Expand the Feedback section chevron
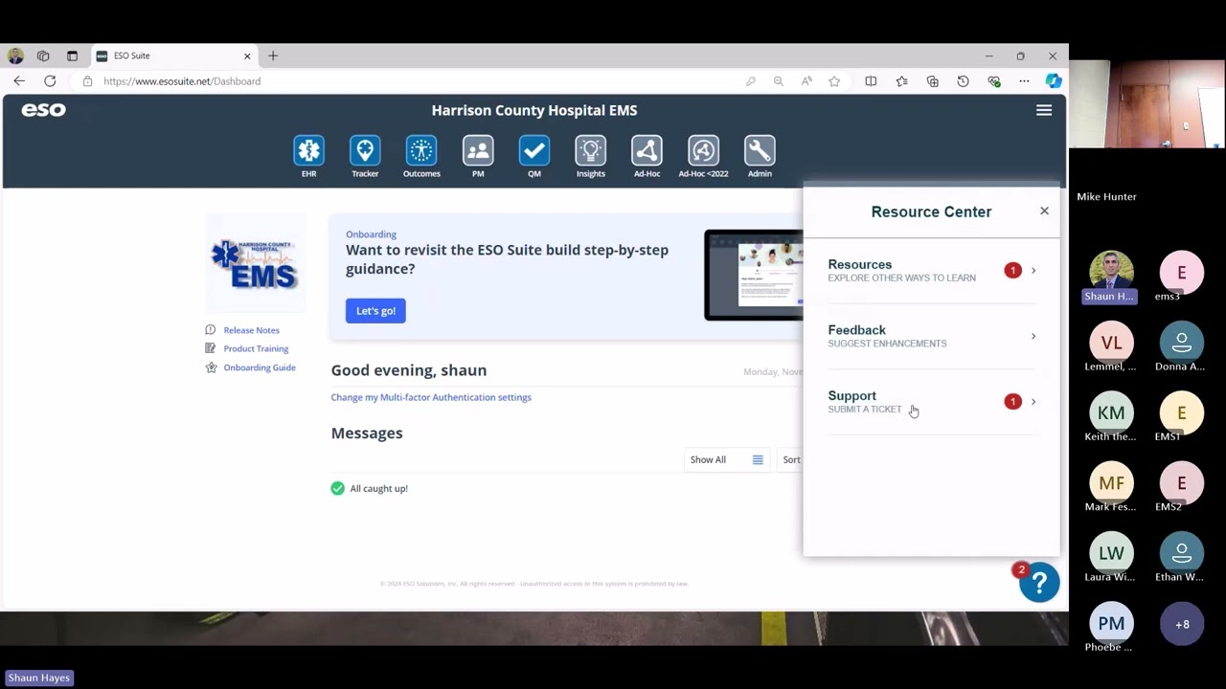 (x=1033, y=336)
